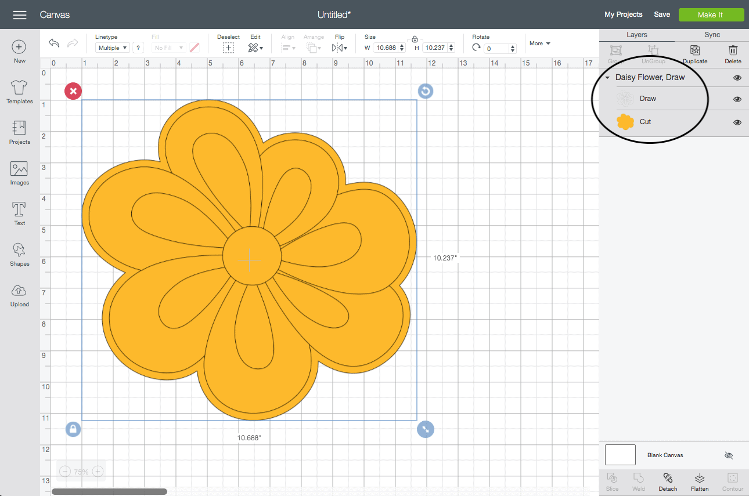Open the hamburger main menu
The width and height of the screenshot is (749, 496).
(x=20, y=15)
